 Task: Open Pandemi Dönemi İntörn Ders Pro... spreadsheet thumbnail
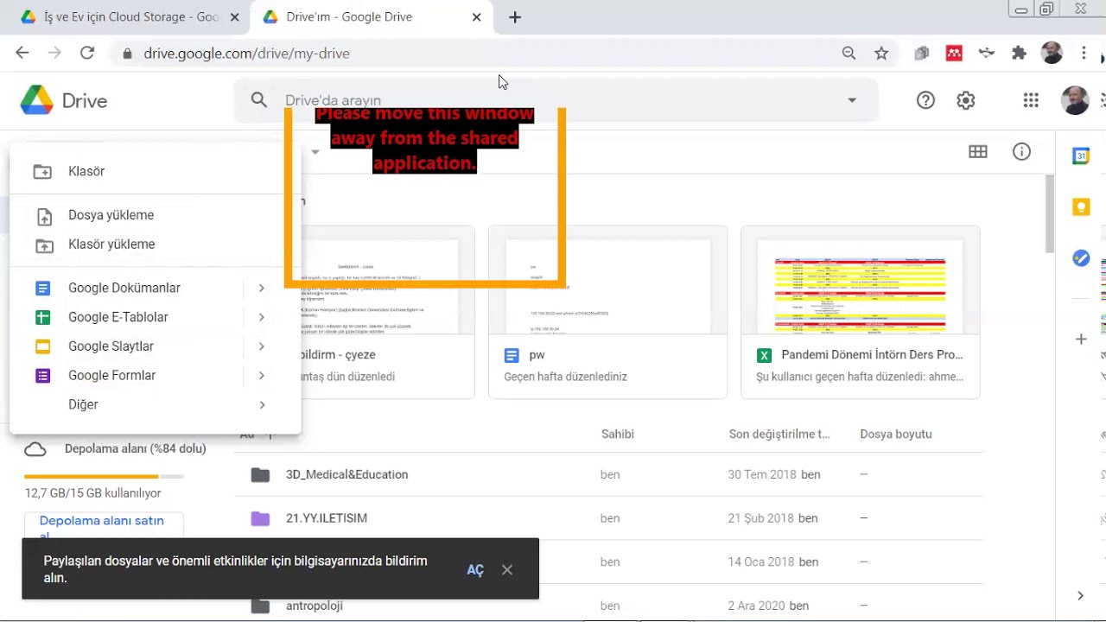861,280
